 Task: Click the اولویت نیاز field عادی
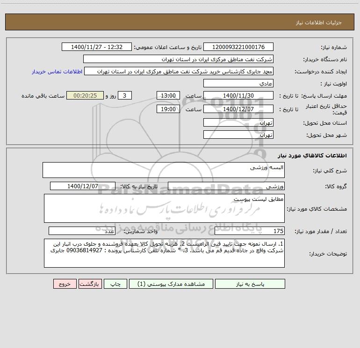coord(238,83)
